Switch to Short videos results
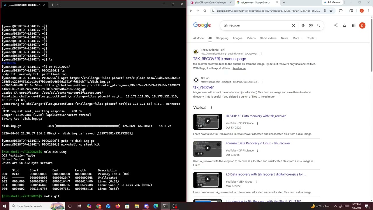The width and height of the screenshot is (373, 210). 268,38
